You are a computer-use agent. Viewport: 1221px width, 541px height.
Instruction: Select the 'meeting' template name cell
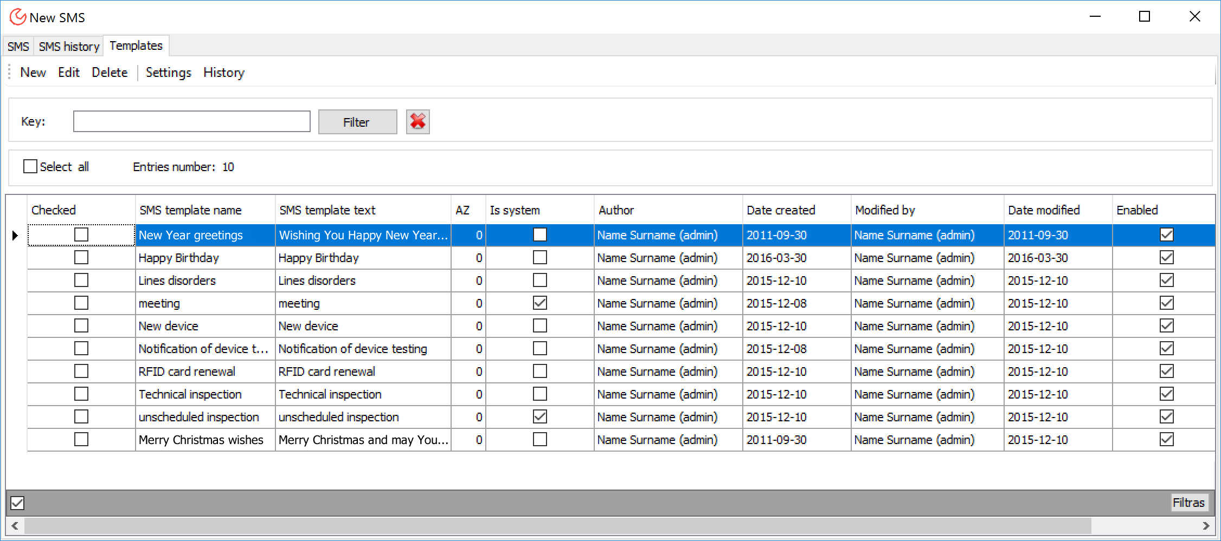(x=205, y=303)
